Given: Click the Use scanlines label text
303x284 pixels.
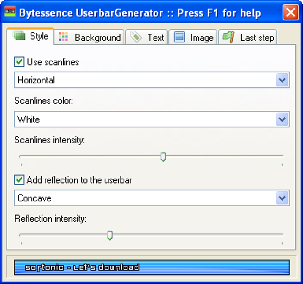Looking at the screenshot, I should pos(53,62).
